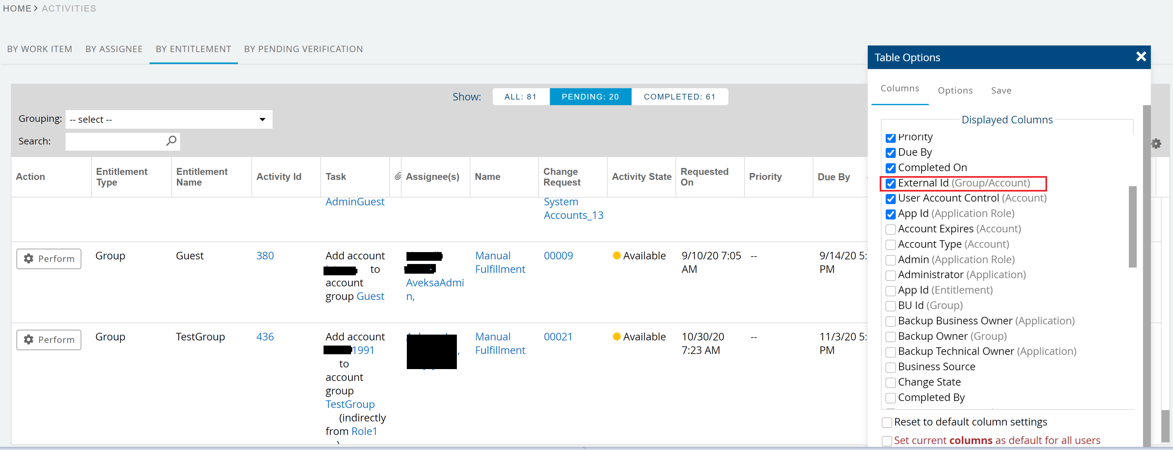Open change request 00009 link
The image size is (1173, 450).
point(558,256)
